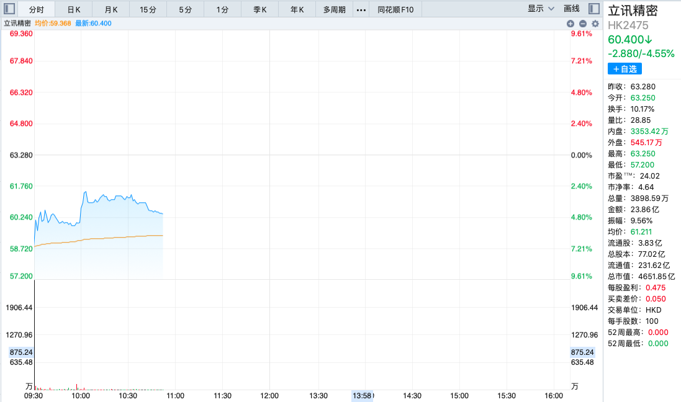The width and height of the screenshot is (681, 402).
Task: Click the 今开 value 63.250
Action: click(x=643, y=98)
